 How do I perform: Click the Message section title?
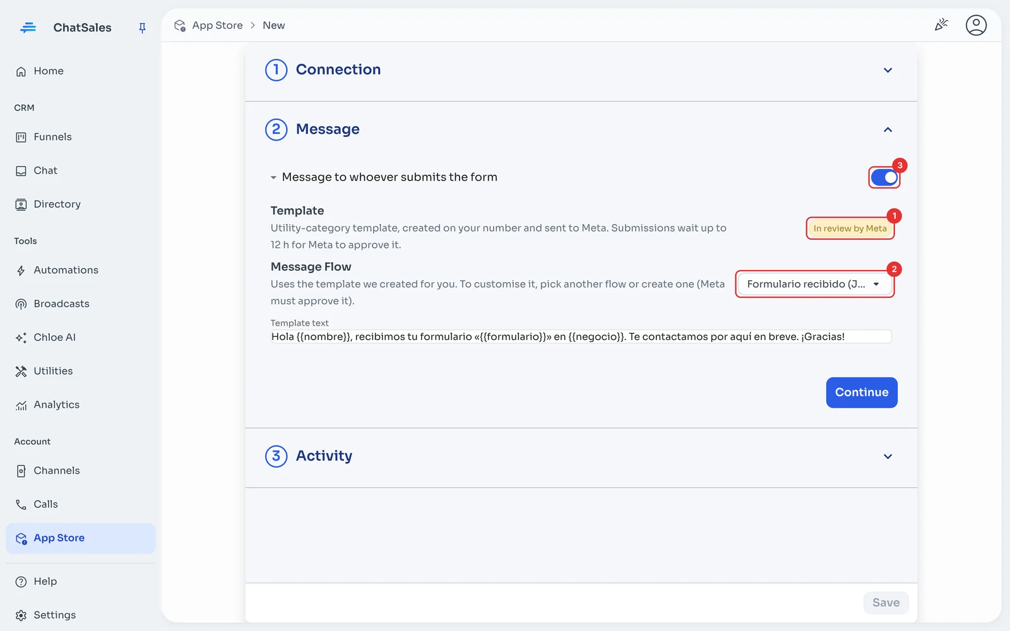pyautogui.click(x=328, y=129)
